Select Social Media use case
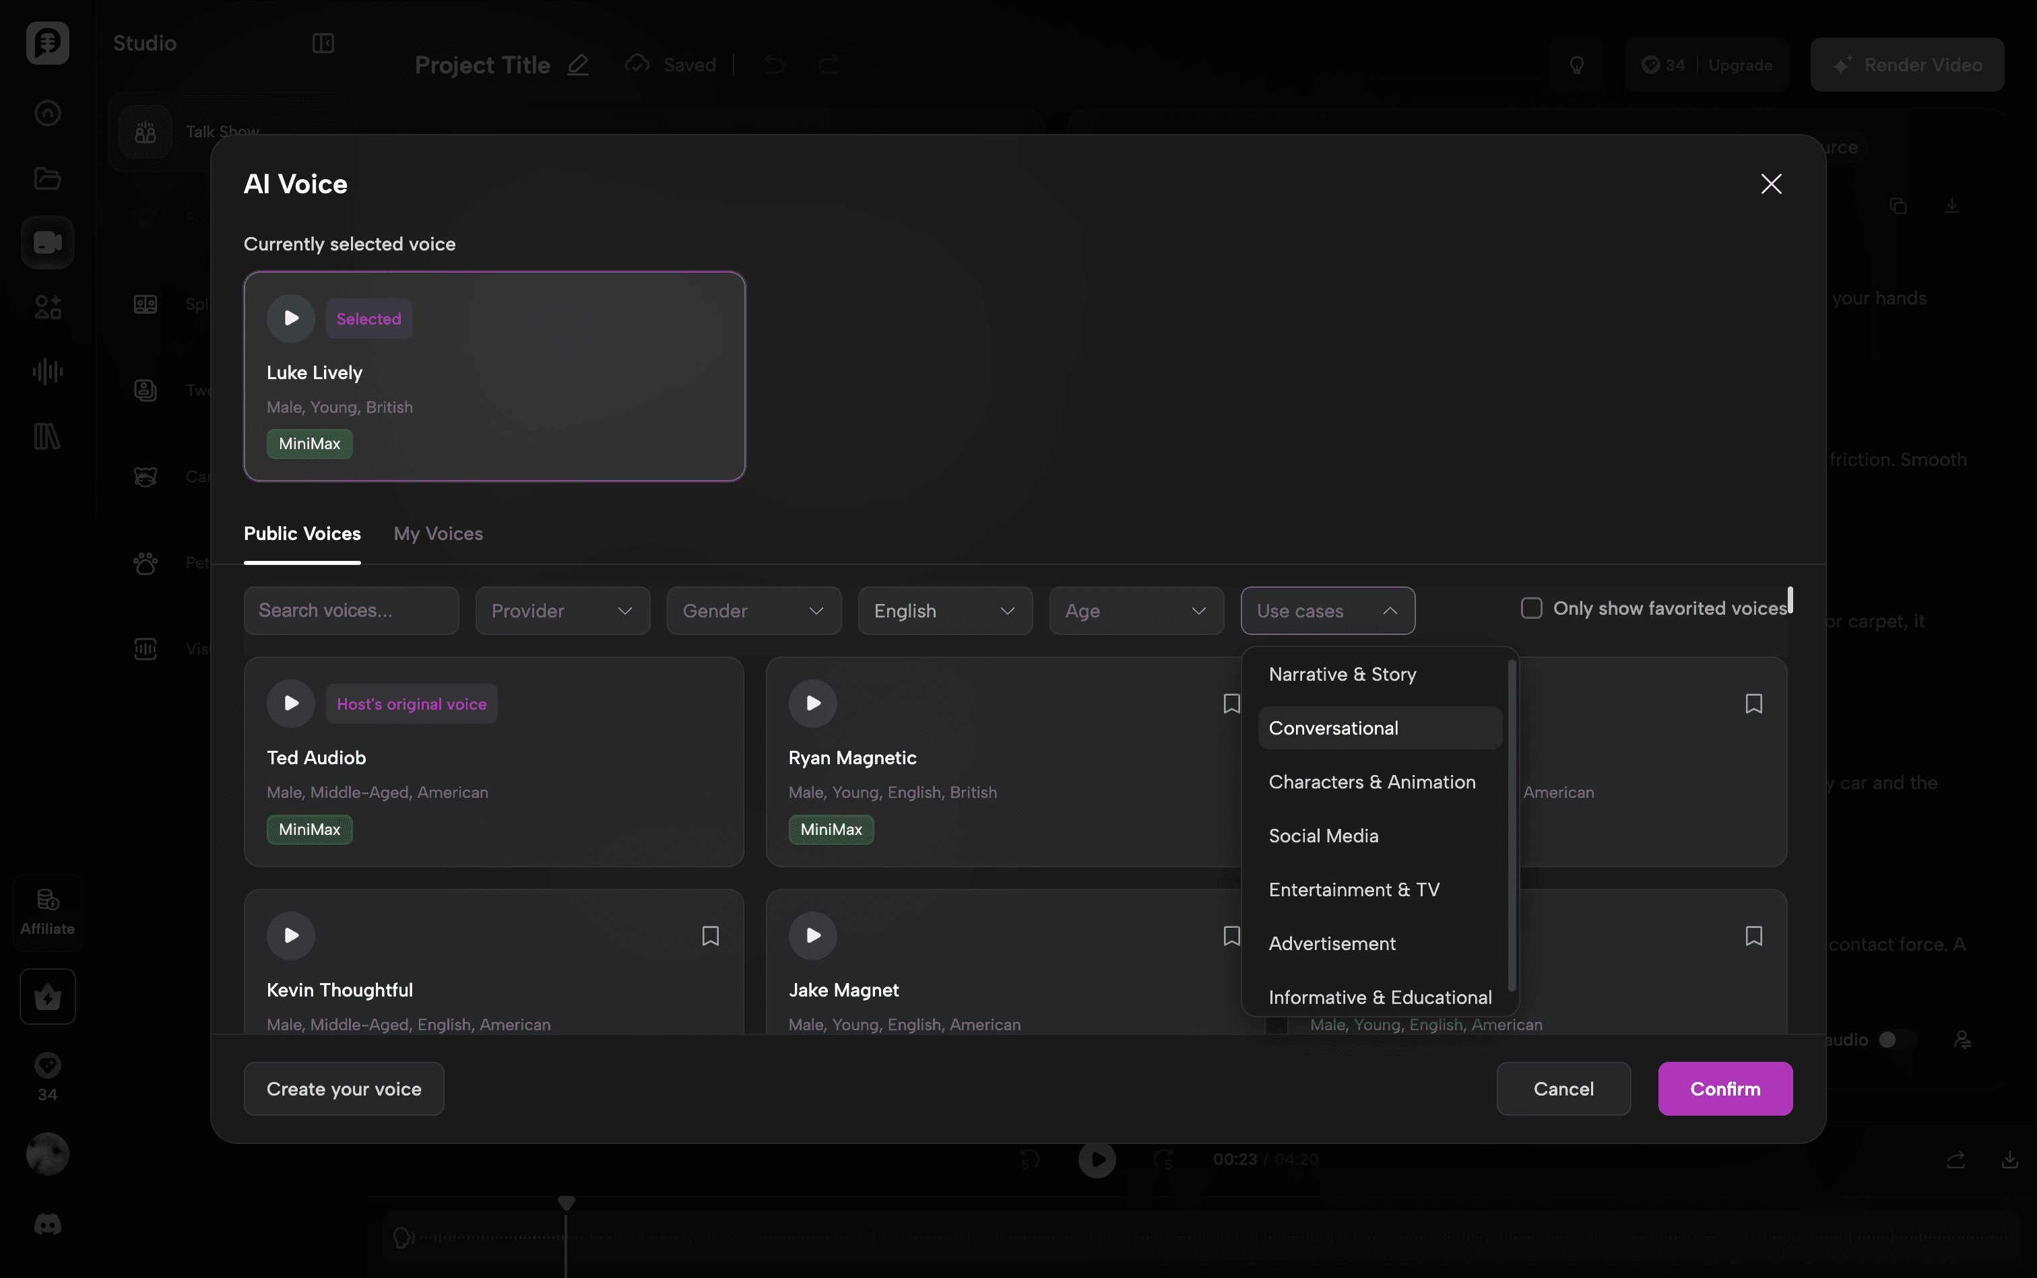This screenshot has height=1278, width=2037. [x=1379, y=836]
